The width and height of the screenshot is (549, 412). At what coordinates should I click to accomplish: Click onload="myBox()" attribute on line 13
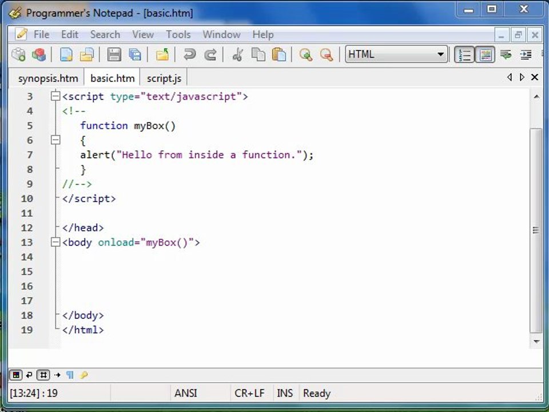146,242
